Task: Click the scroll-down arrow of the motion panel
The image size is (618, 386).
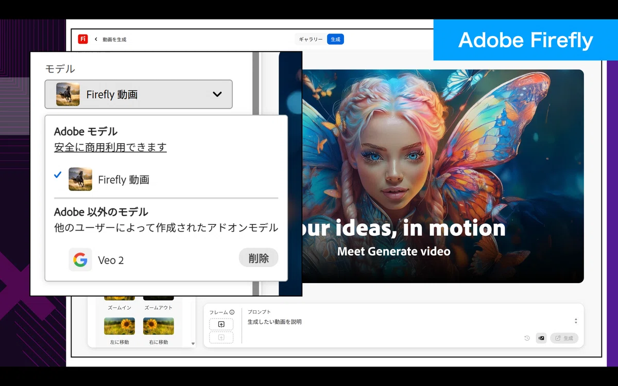Action: click(x=193, y=344)
